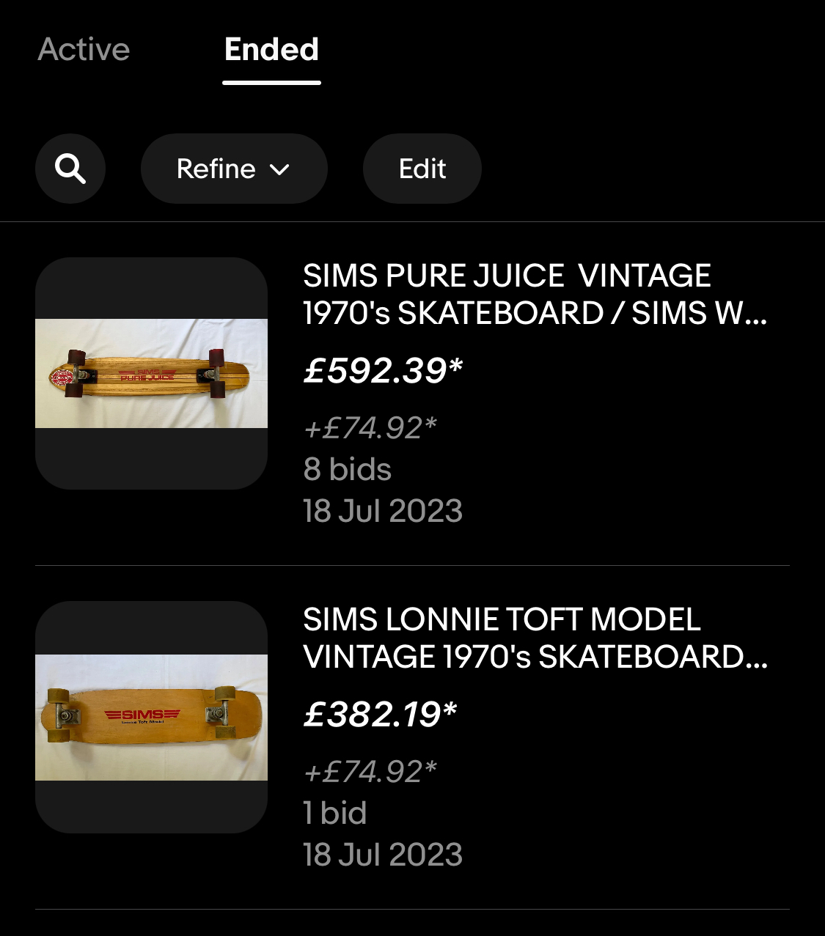Select the Ended tab

click(271, 50)
